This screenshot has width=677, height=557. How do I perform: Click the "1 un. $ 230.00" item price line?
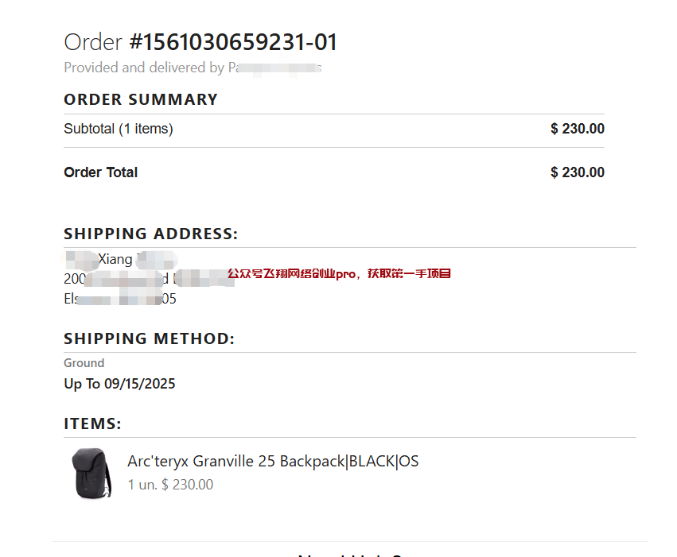coord(170,485)
